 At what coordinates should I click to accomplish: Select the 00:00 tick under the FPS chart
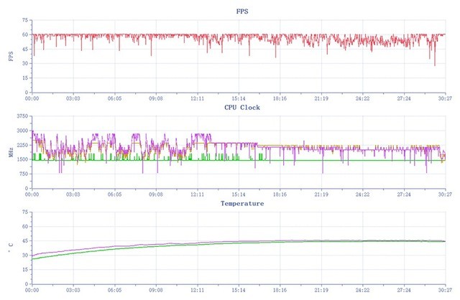[x=32, y=98]
